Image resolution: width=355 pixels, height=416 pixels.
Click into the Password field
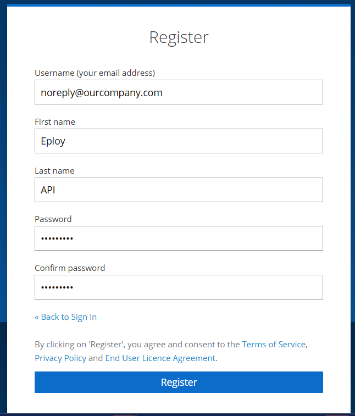click(179, 238)
